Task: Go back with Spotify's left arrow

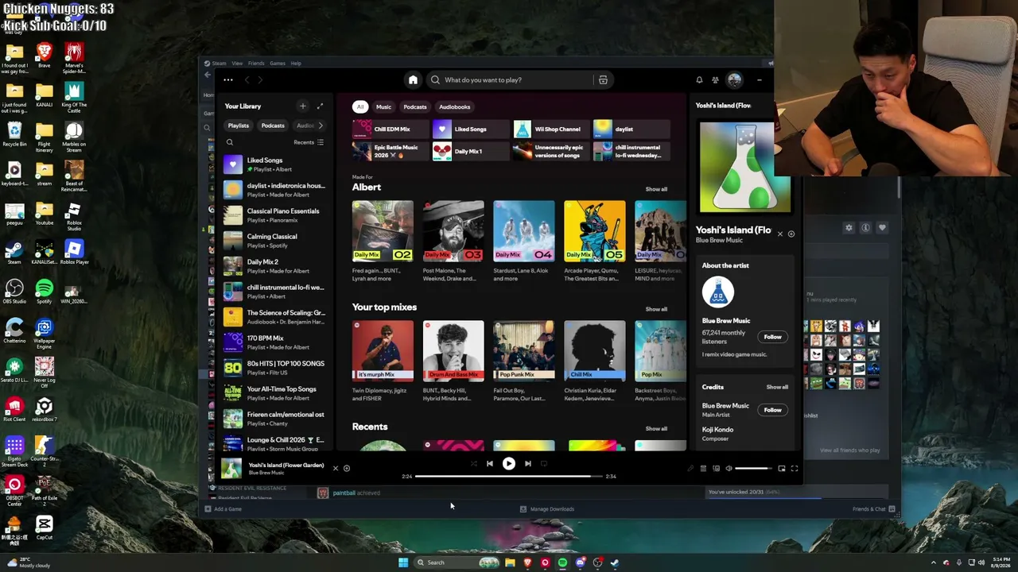Action: coord(247,79)
